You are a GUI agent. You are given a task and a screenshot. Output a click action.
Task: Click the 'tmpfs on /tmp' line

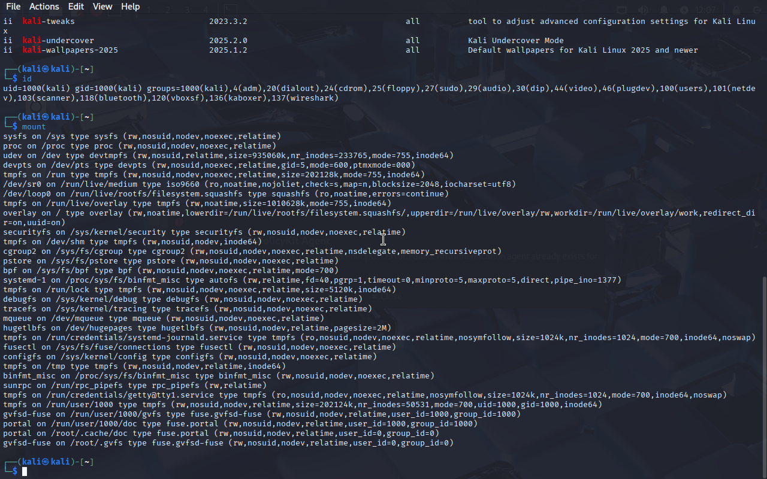144,366
